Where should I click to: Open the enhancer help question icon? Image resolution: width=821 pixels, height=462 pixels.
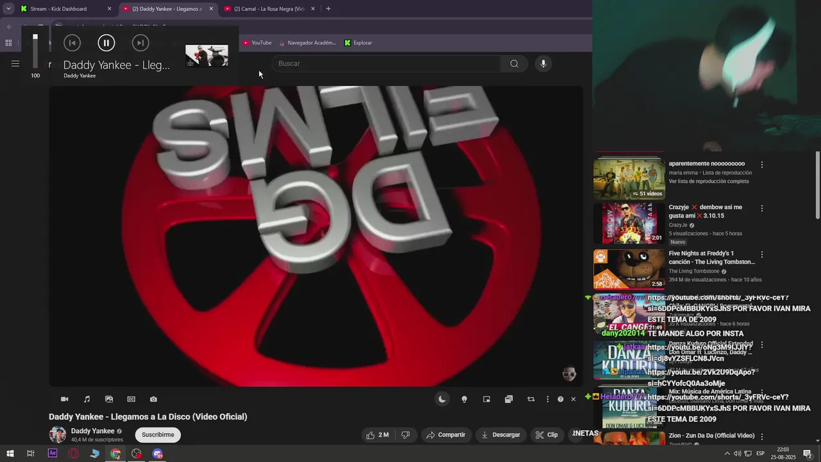click(561, 399)
